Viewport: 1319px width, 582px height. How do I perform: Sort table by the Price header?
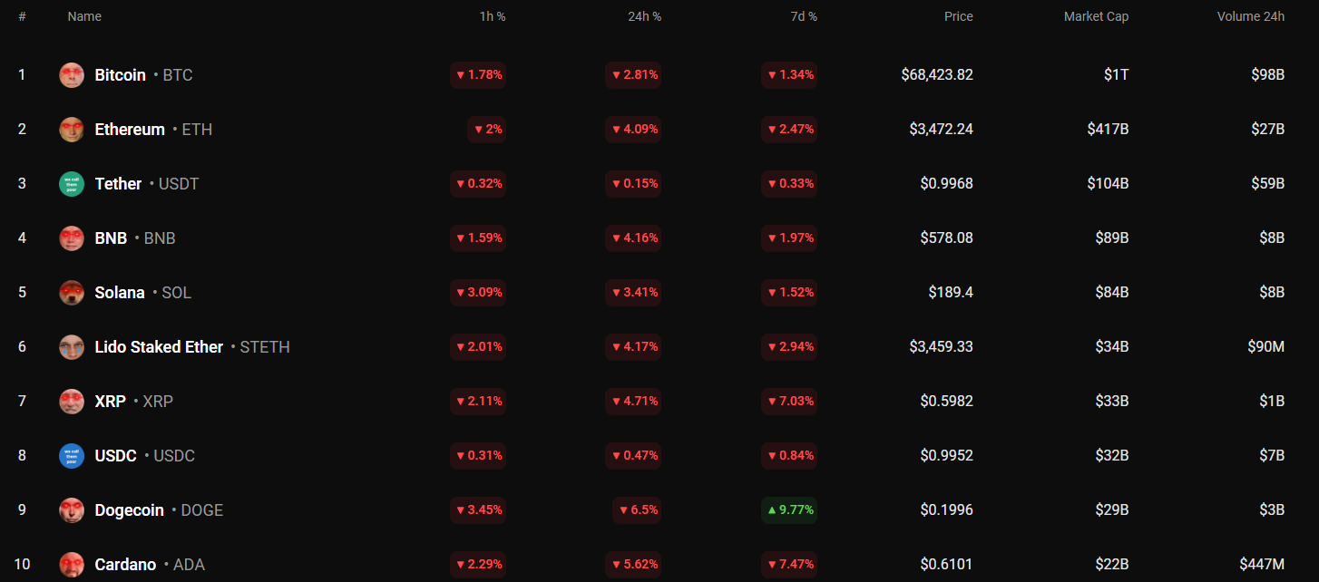[x=958, y=16]
